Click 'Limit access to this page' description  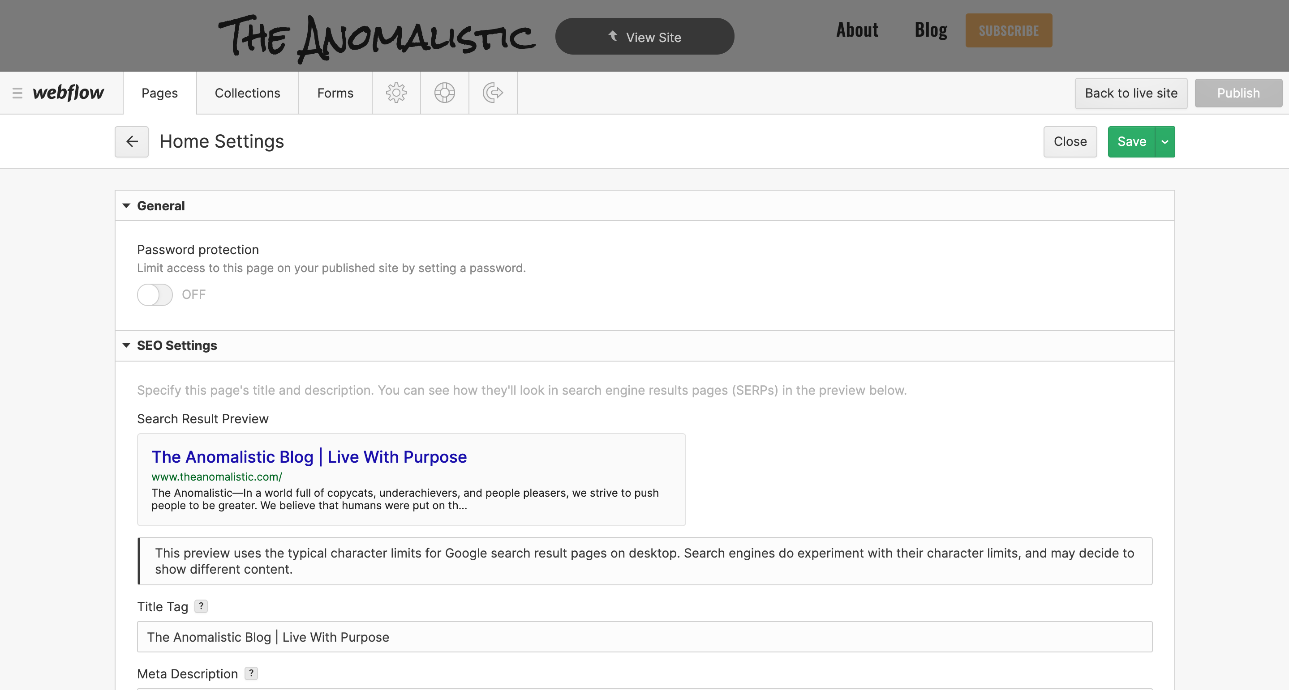coord(331,268)
